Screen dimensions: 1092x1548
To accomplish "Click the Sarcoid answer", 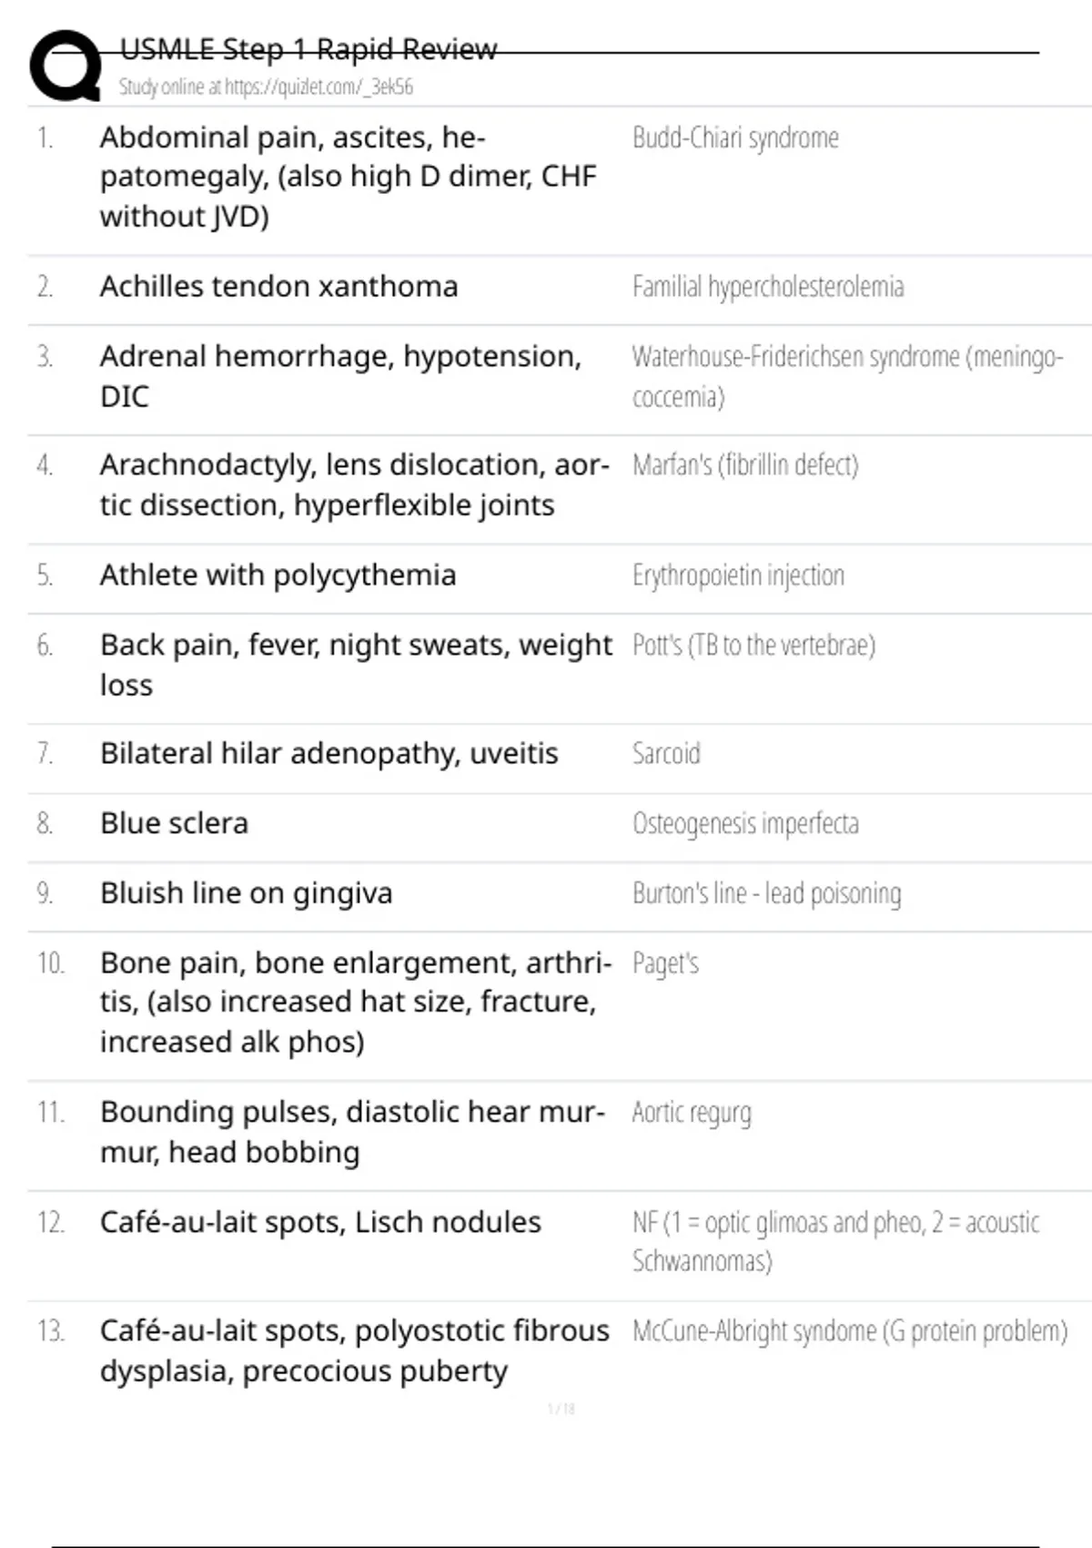I will (666, 754).
